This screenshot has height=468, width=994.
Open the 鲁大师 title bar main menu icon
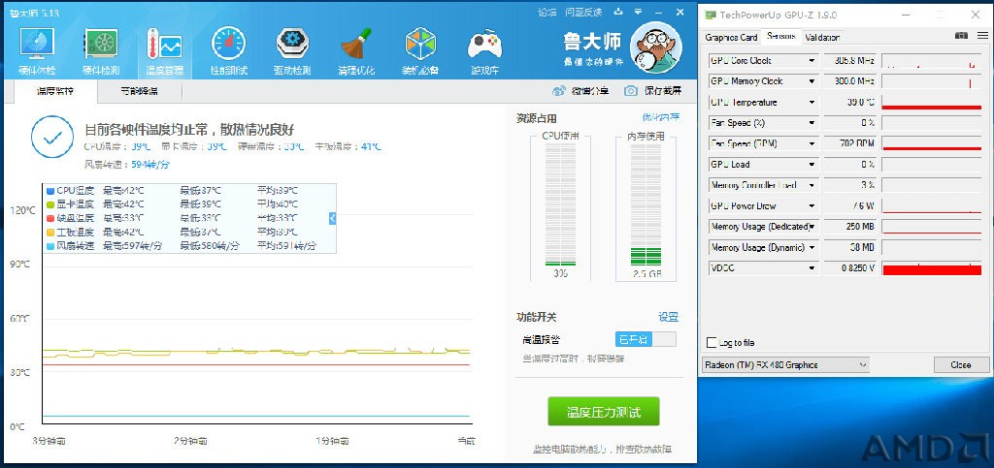pyautogui.click(x=639, y=12)
